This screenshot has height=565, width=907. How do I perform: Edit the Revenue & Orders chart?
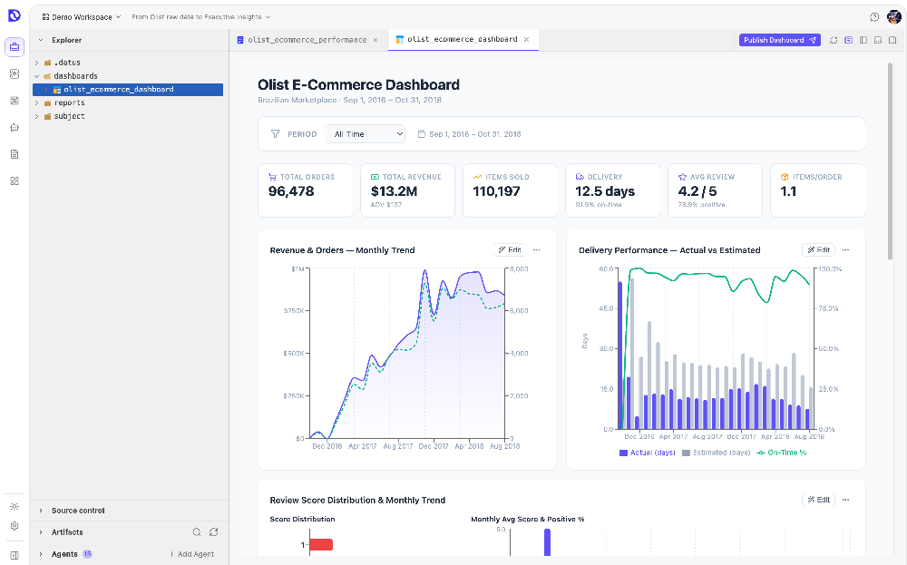(510, 249)
